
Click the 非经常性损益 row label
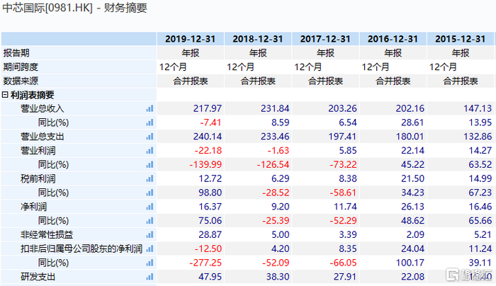click(x=47, y=235)
